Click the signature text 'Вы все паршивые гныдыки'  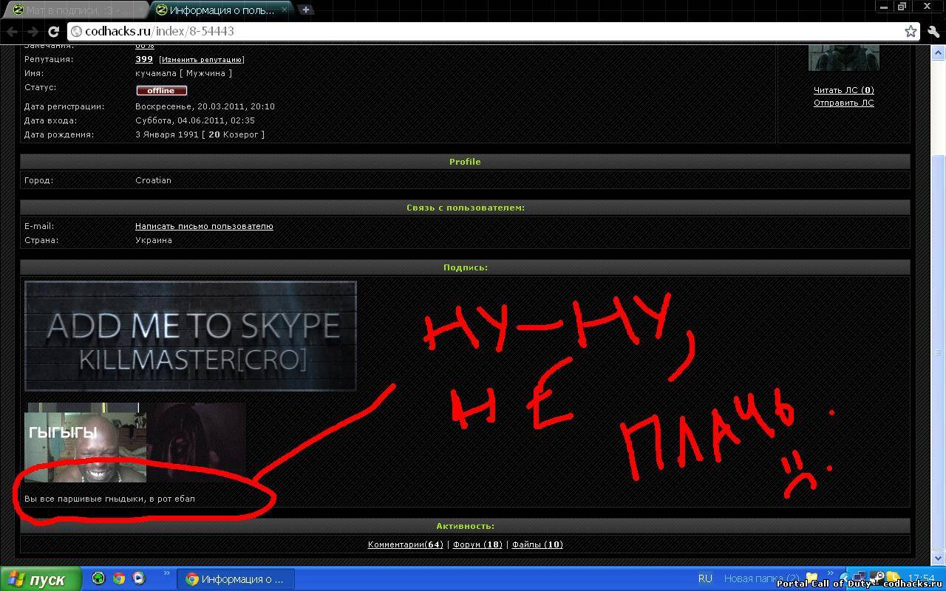84,499
